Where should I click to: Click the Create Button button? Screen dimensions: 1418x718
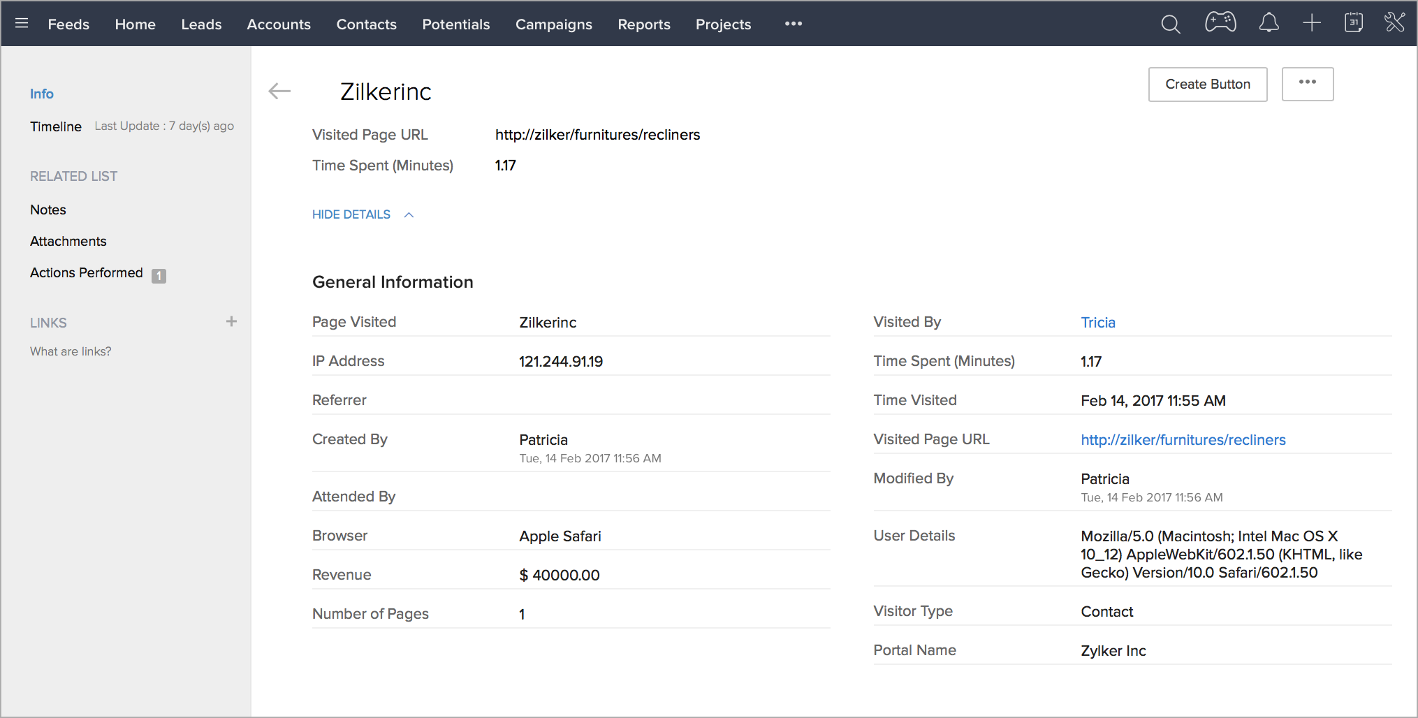(1208, 84)
